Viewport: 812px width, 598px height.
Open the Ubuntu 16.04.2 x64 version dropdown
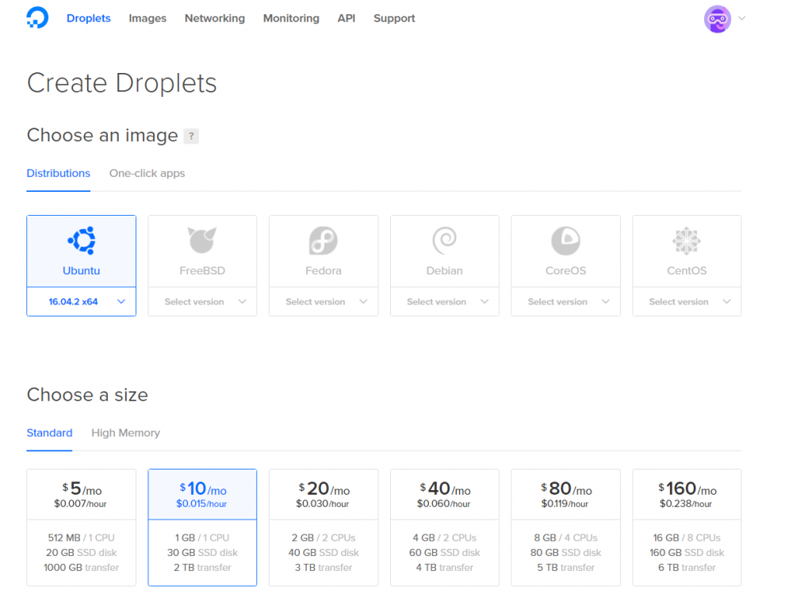coord(82,302)
